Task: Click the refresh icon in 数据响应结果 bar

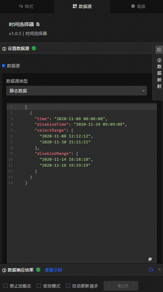Action: [x=151, y=270]
